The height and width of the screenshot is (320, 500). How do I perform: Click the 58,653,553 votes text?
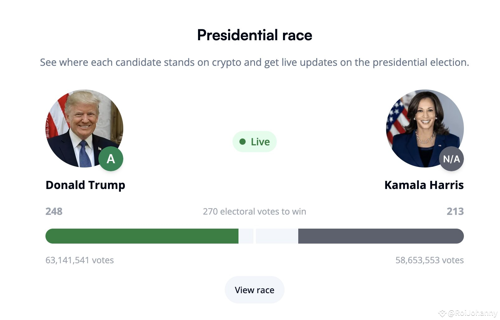click(430, 260)
